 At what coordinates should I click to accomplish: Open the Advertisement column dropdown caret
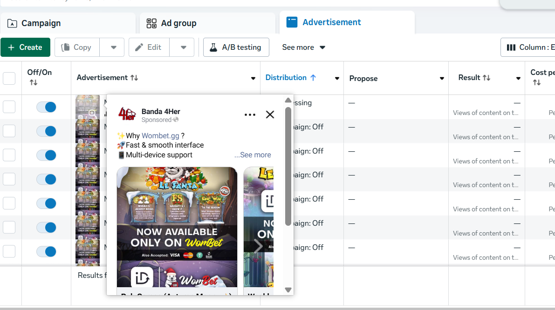coord(253,79)
